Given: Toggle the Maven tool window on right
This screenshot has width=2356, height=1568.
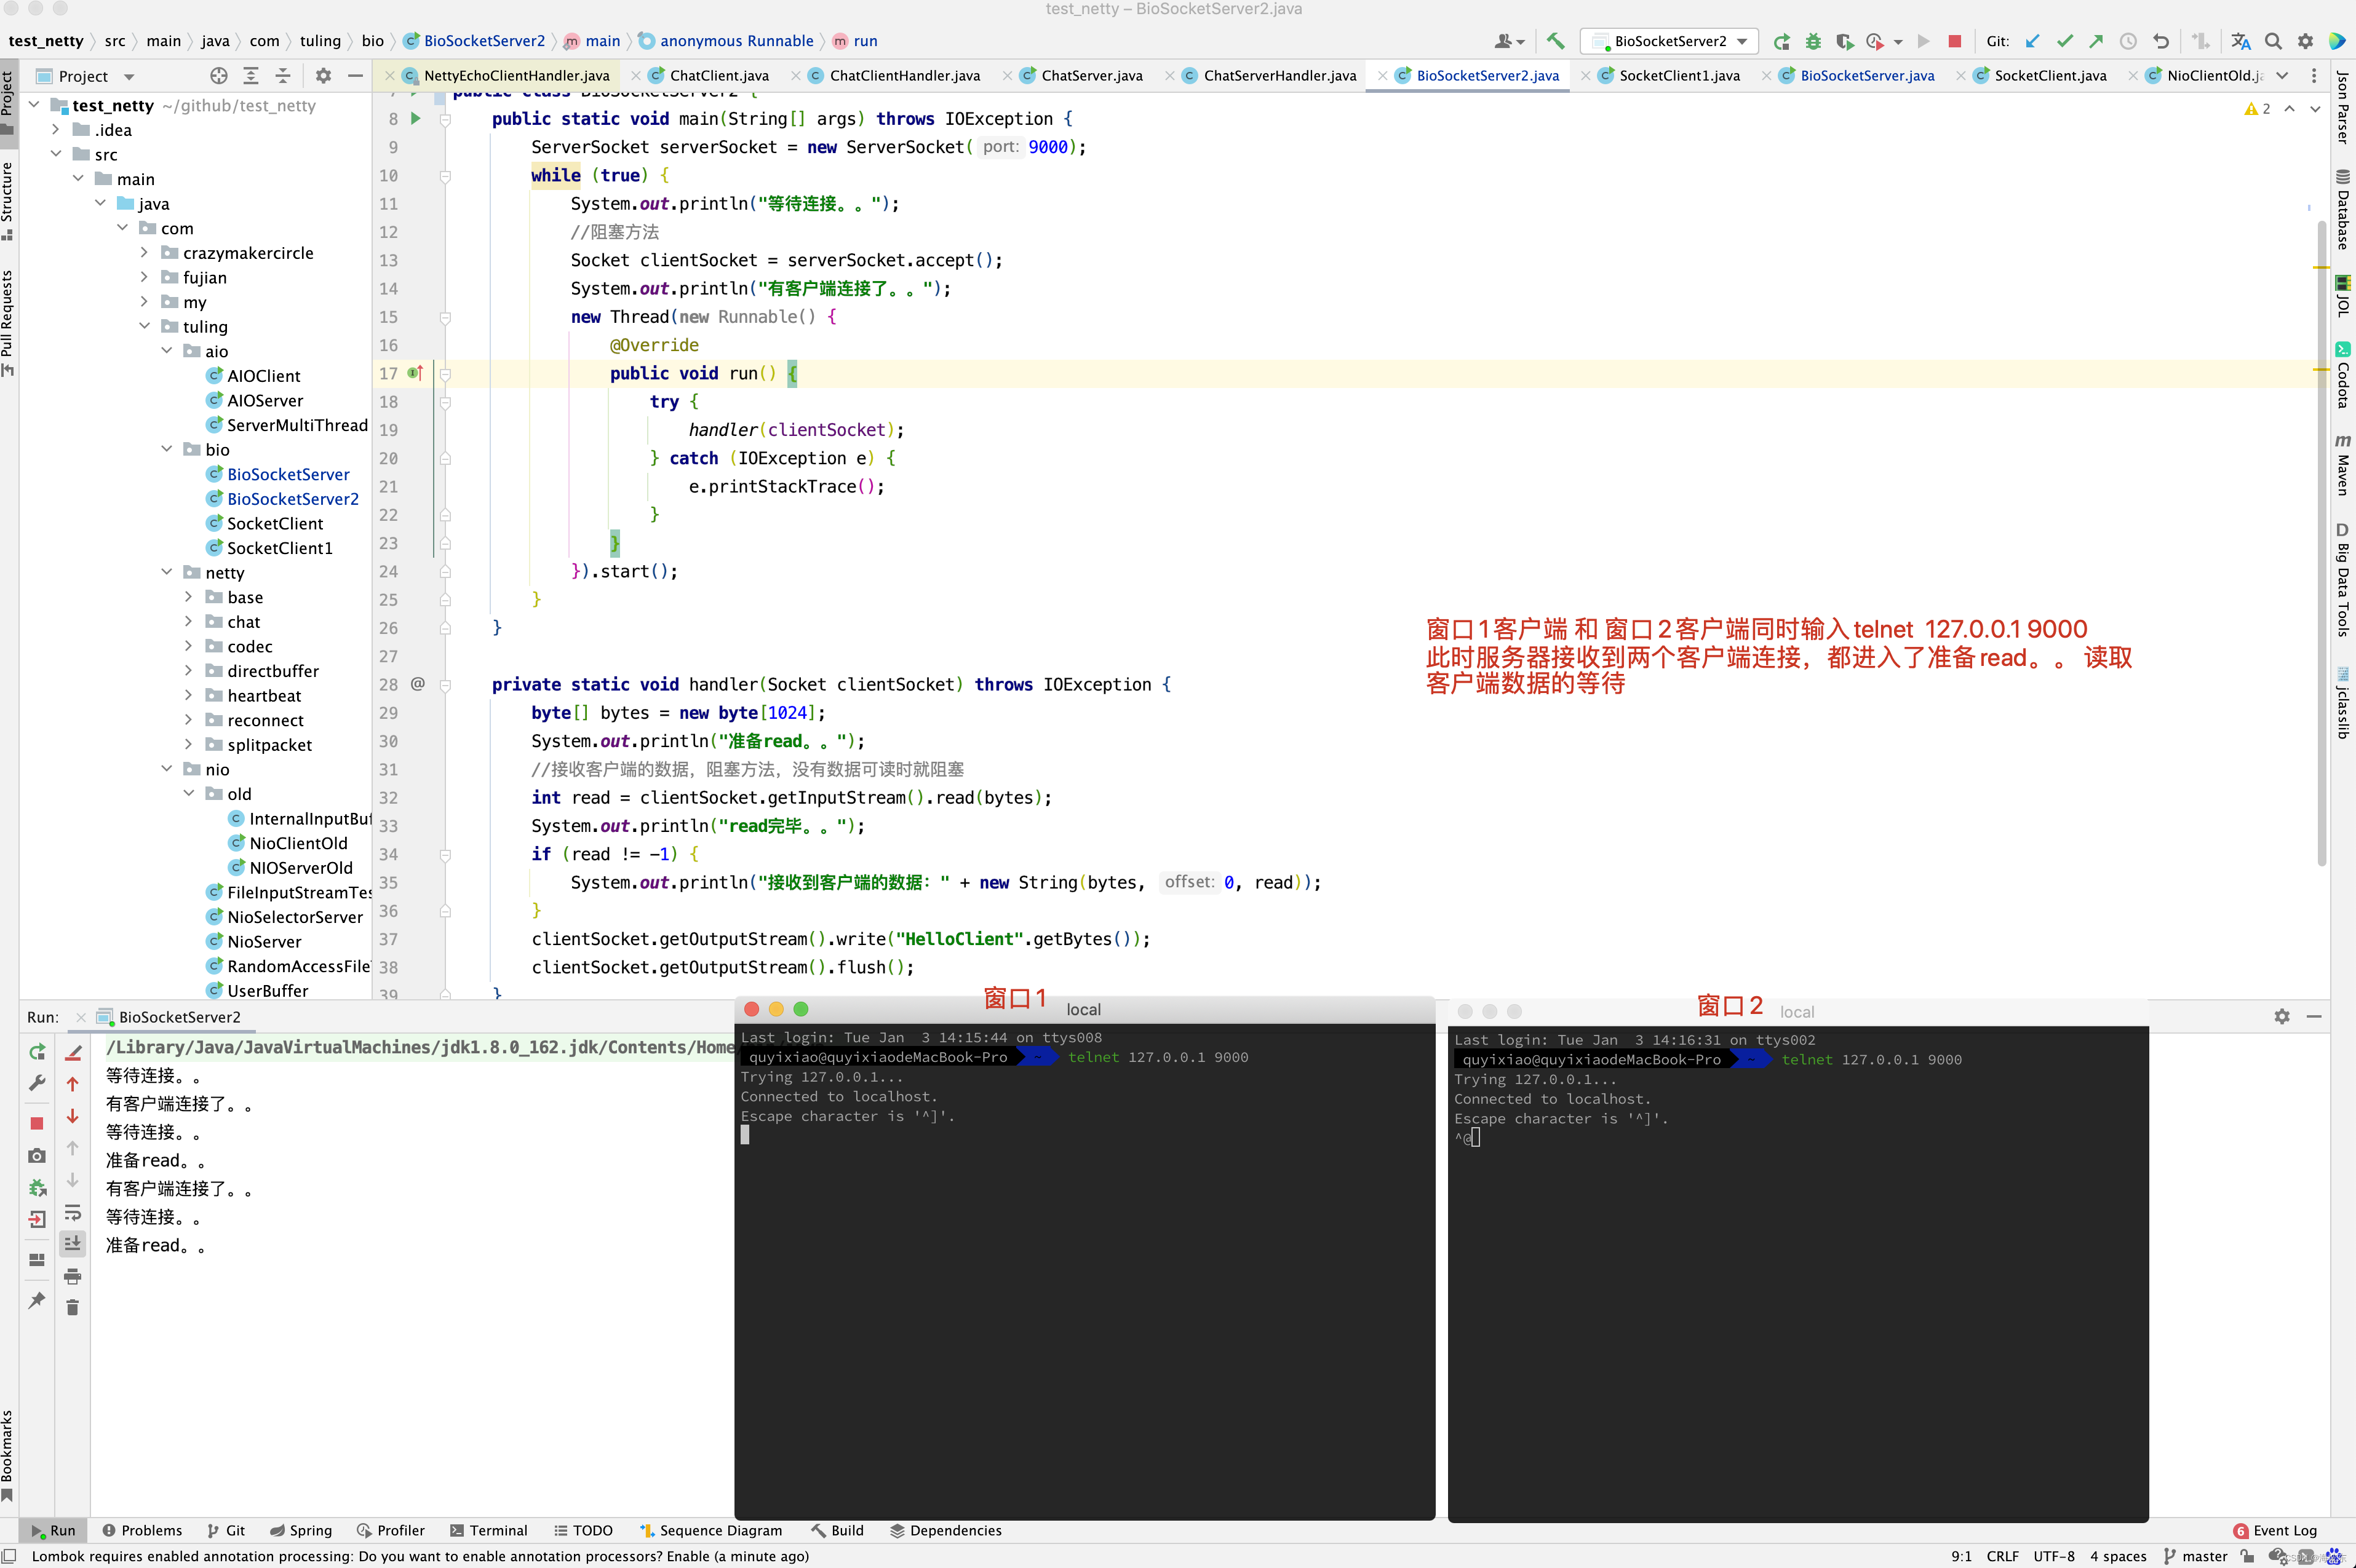Looking at the screenshot, I should (2343, 465).
